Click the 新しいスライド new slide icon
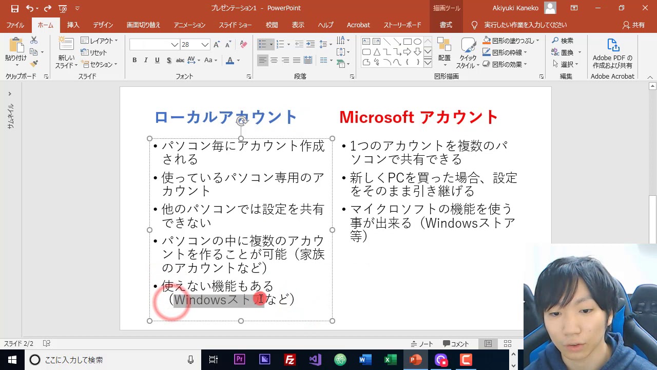This screenshot has height=370, width=657. tap(66, 44)
